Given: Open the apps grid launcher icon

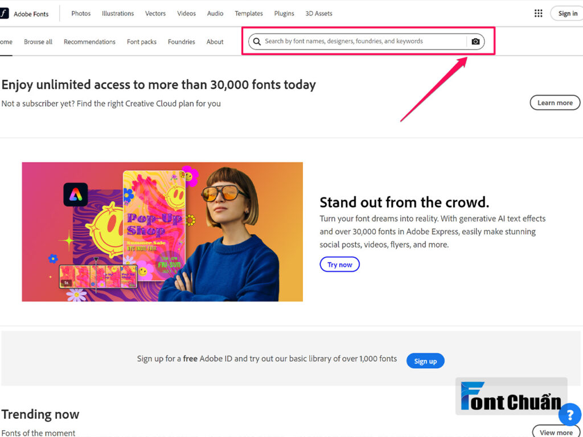Looking at the screenshot, I should (538, 14).
